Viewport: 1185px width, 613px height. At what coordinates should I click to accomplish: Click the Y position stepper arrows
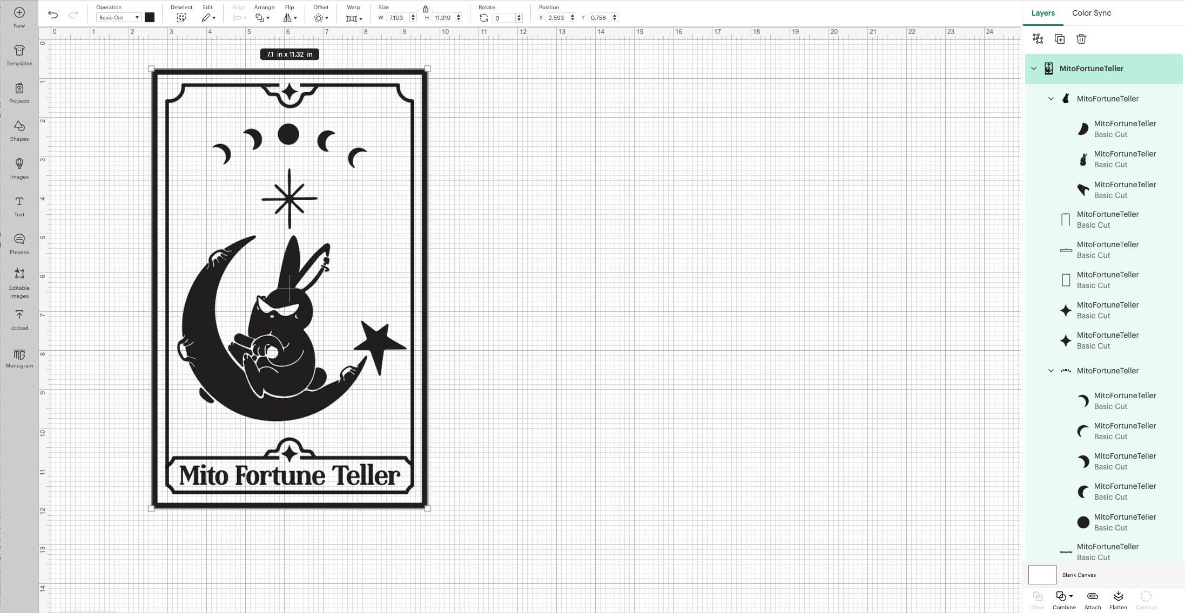(x=615, y=18)
